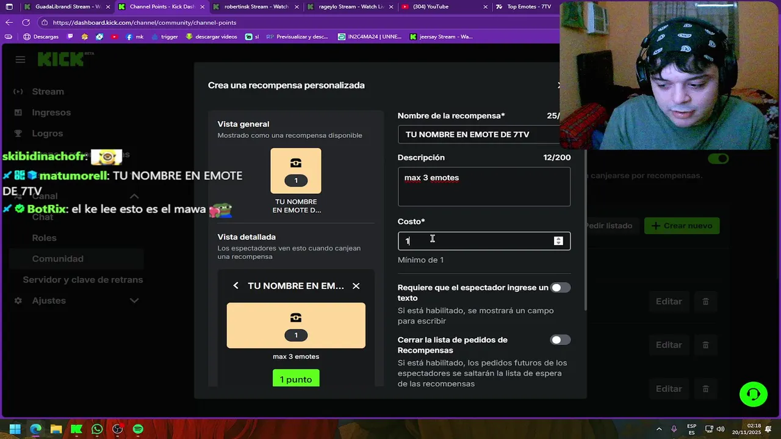
Task: Open the Kick hamburger menu
Action: click(x=20, y=59)
